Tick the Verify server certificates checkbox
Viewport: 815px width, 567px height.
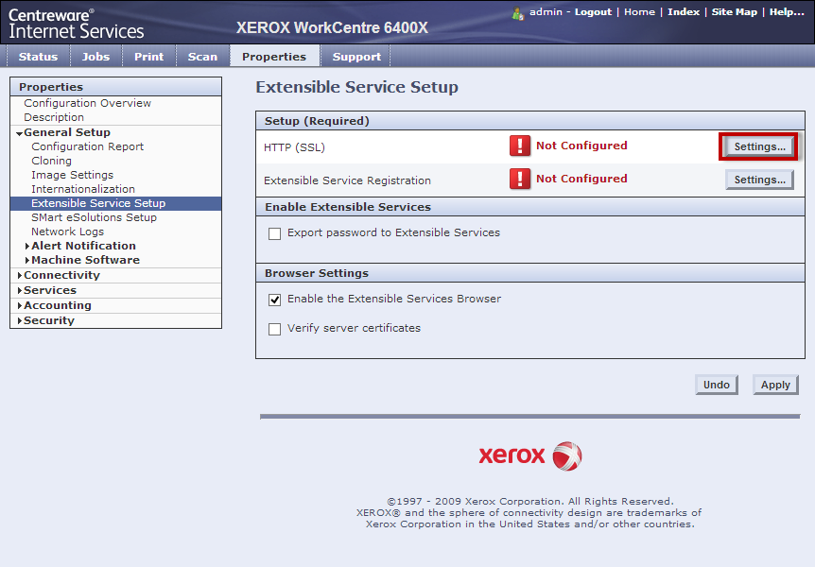275,330
